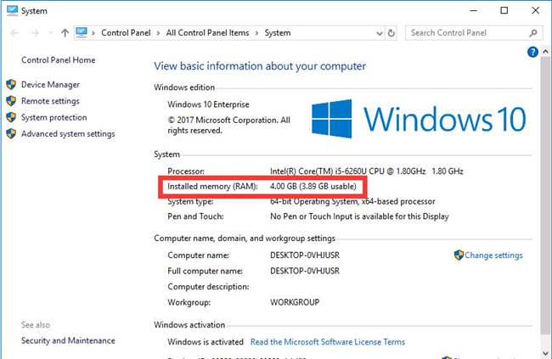Select Control Panel in the breadcrumb
Screen dimensions: 552x359
click(126, 33)
